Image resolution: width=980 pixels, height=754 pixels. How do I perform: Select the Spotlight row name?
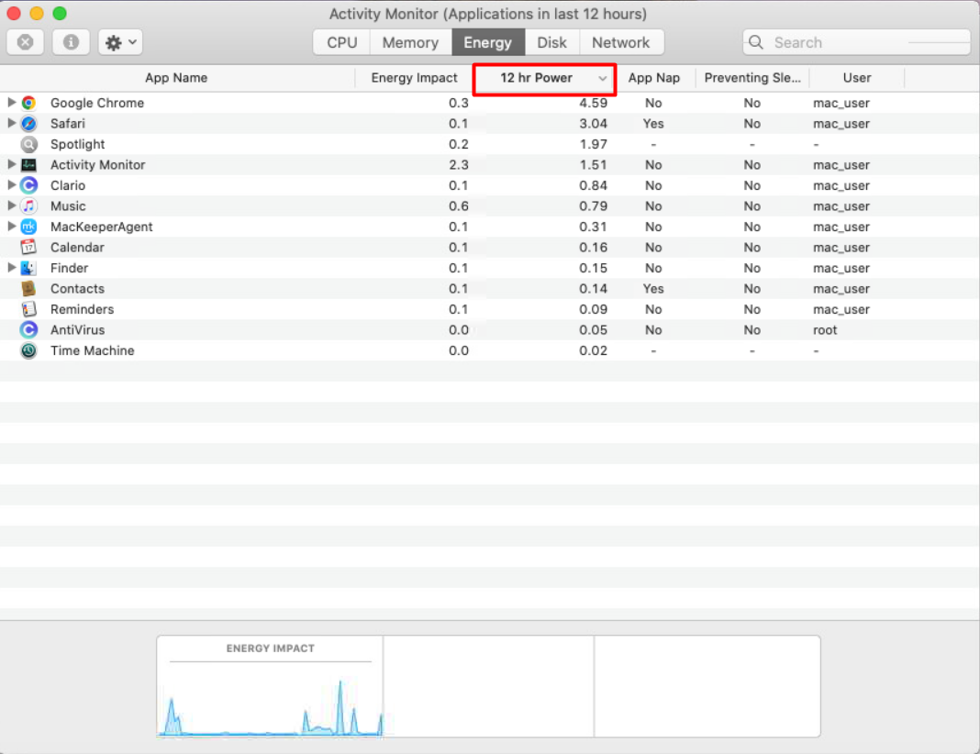pos(77,144)
